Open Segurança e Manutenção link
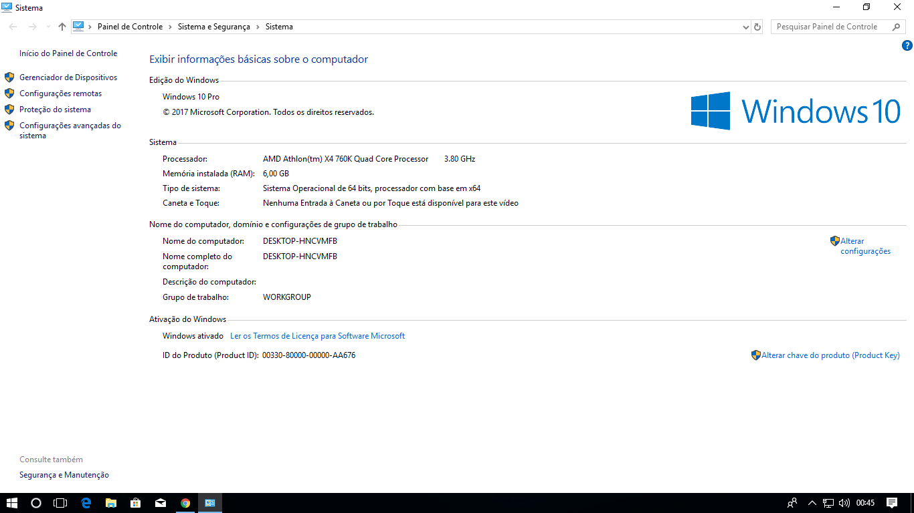 64,475
